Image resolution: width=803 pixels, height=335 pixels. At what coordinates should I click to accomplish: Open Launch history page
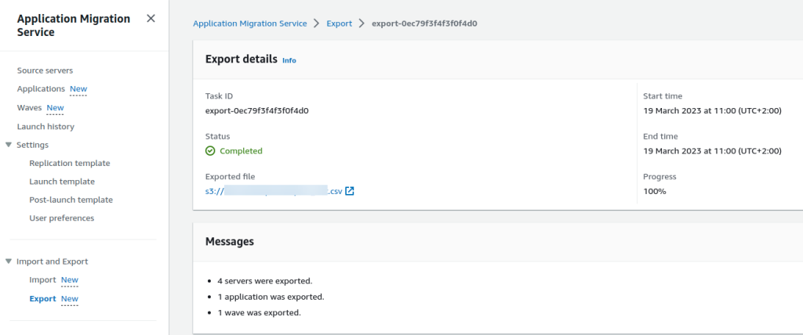point(45,127)
